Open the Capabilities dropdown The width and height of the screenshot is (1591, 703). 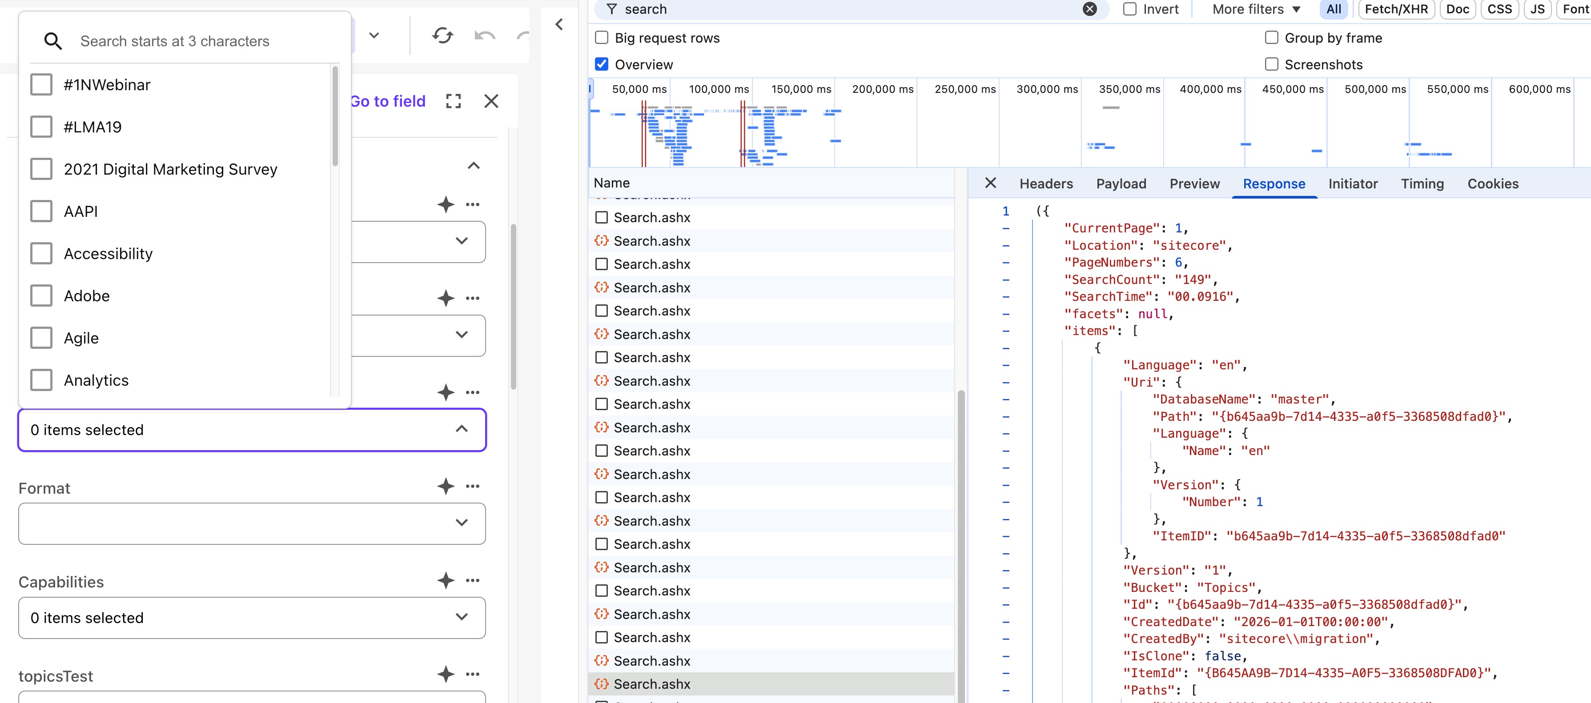pos(252,618)
